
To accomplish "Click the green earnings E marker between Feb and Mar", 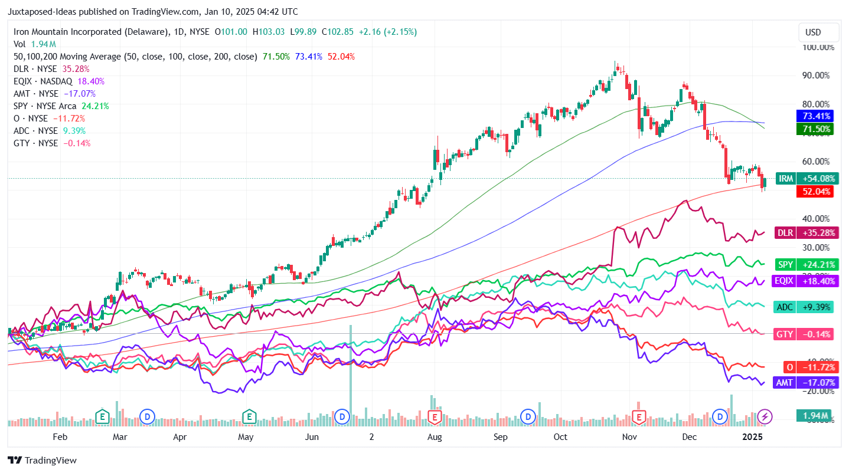I will click(x=103, y=416).
